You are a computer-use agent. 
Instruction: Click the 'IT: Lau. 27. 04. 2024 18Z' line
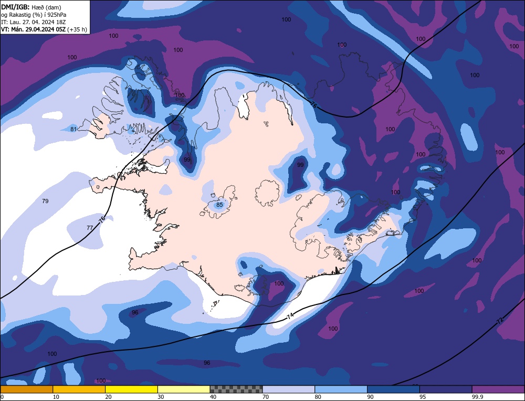click(33, 22)
